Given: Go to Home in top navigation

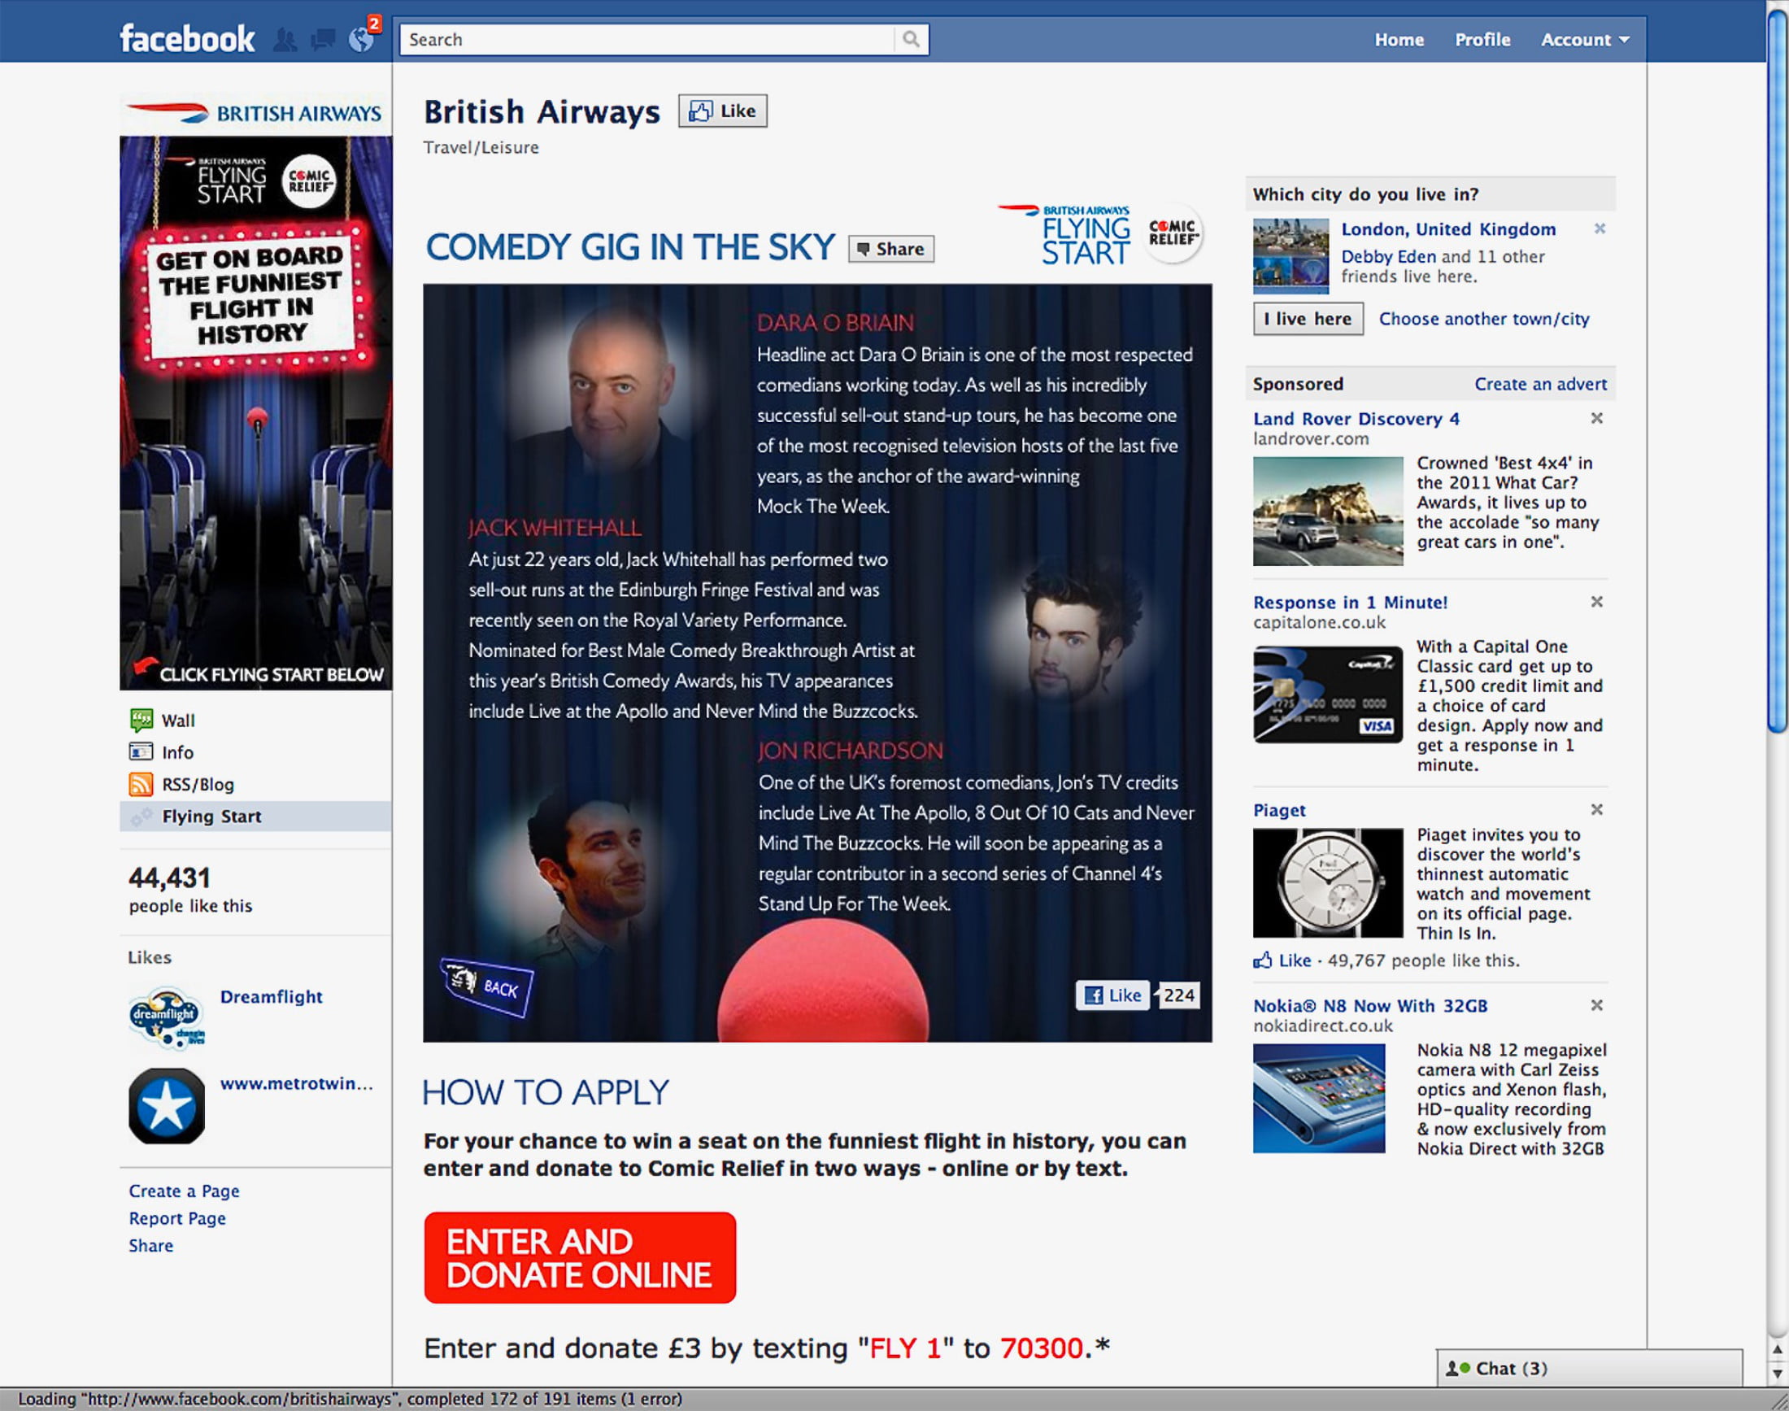Looking at the screenshot, I should (x=1399, y=40).
